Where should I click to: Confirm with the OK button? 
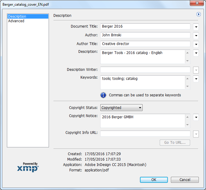coord(154,179)
